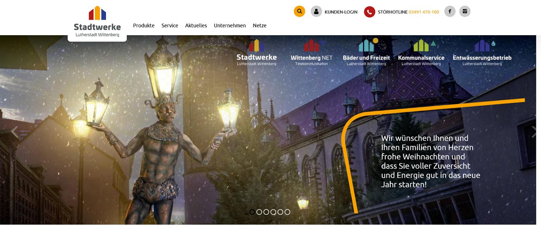Select the third carousel slide dot
541x232 pixels.
pos(266,212)
